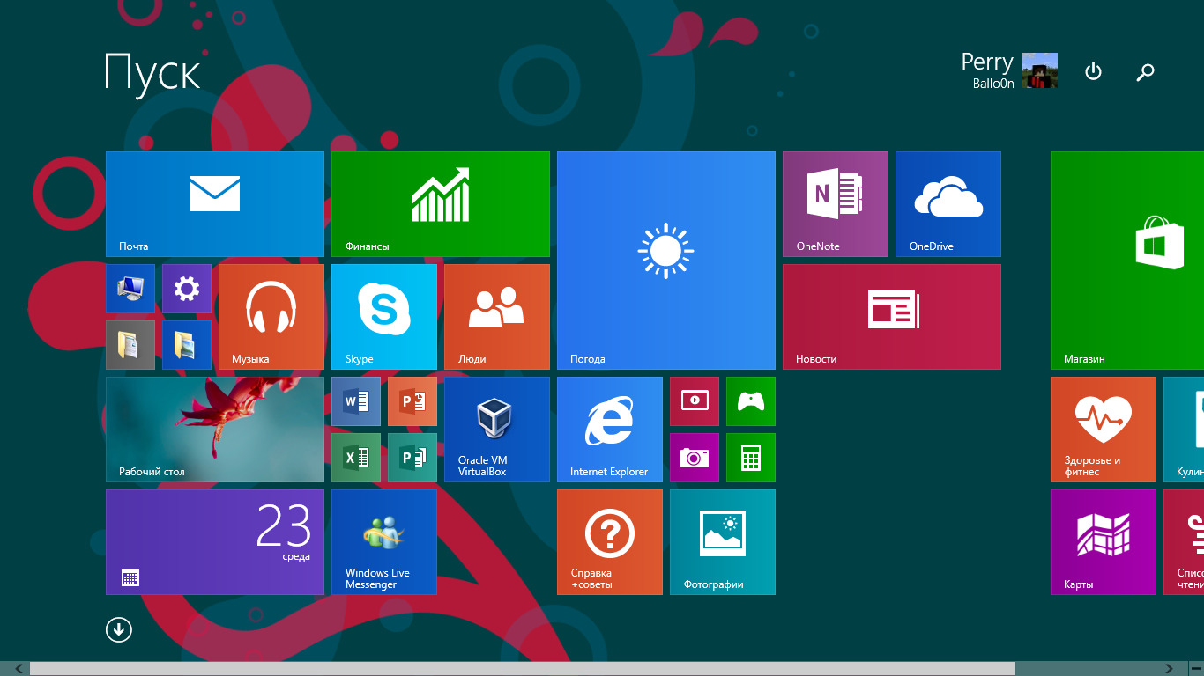The image size is (1204, 676).
Task: Open the OneDrive cloud tile
Action: (x=948, y=203)
